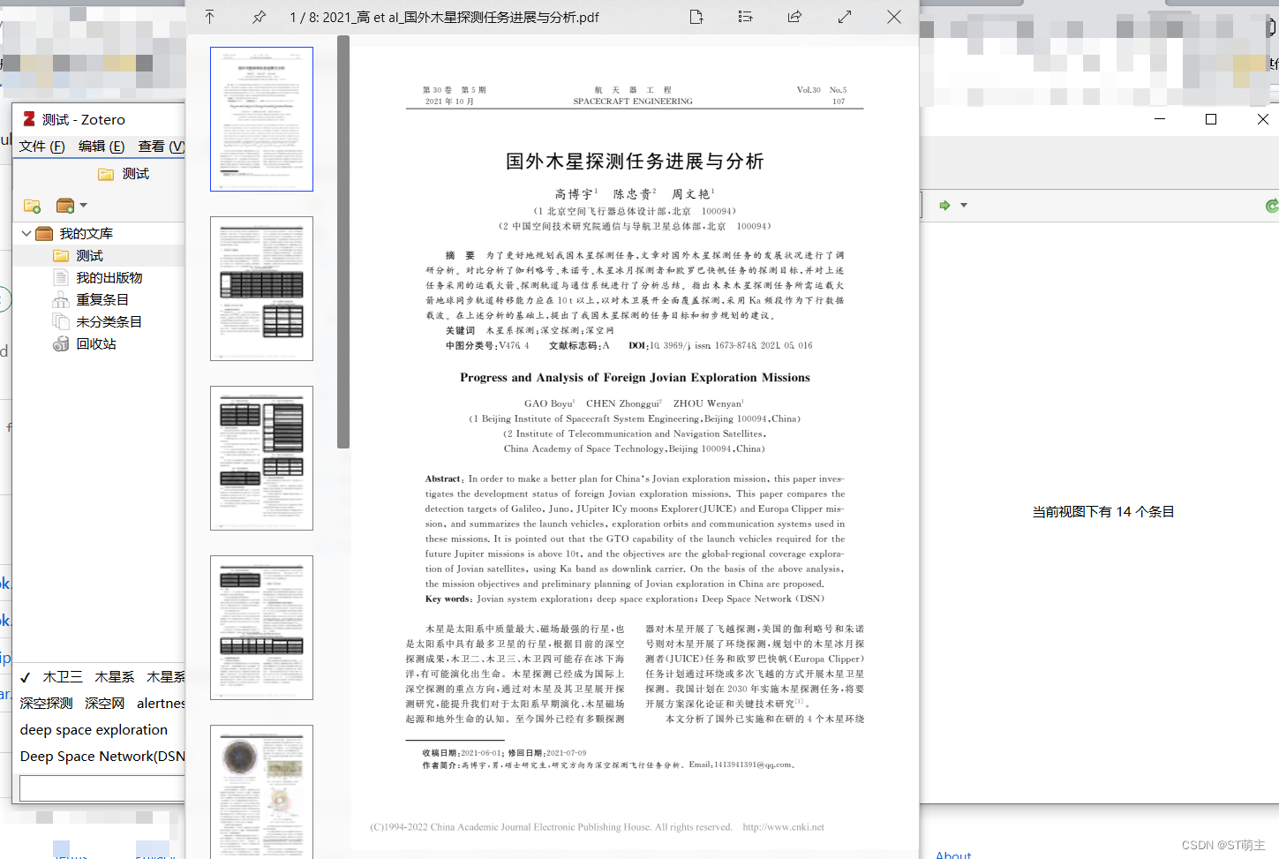The width and height of the screenshot is (1279, 859).
Task: Click the deep space exploration tag
Action: (94, 730)
